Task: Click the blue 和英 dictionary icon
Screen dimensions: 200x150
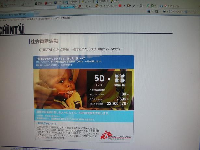Action: 58,3
